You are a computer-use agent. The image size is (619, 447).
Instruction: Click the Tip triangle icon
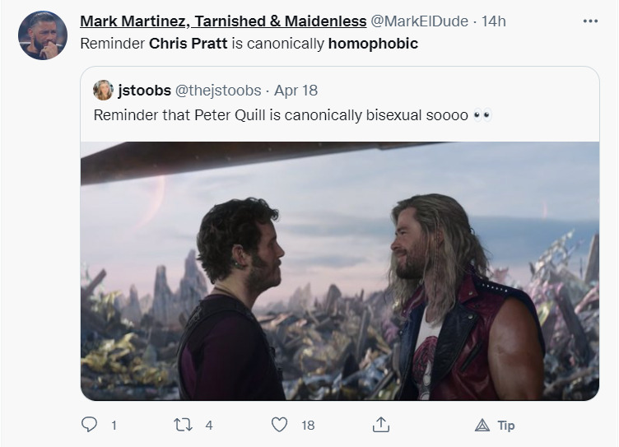tap(482, 425)
